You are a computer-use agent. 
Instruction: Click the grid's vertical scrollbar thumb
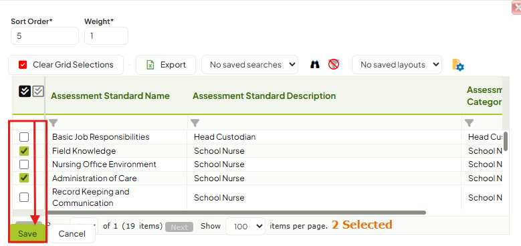tap(506, 141)
